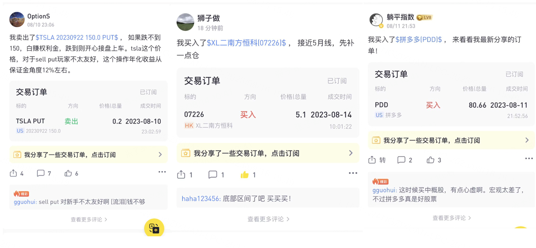Open OptionS user avatar
Viewport: 536px width, 248px height.
(17, 20)
